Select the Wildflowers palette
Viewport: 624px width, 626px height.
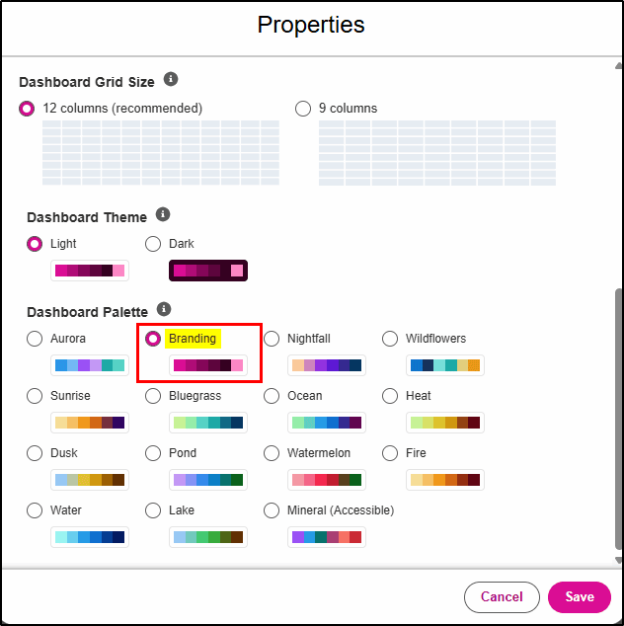click(390, 339)
